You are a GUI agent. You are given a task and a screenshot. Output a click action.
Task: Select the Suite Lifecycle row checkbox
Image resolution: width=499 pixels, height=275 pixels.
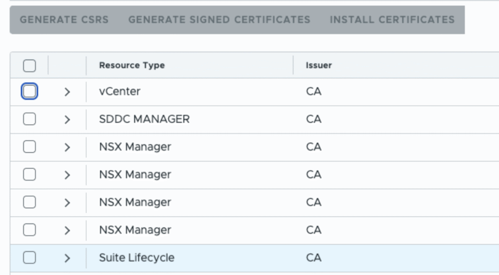pos(29,258)
